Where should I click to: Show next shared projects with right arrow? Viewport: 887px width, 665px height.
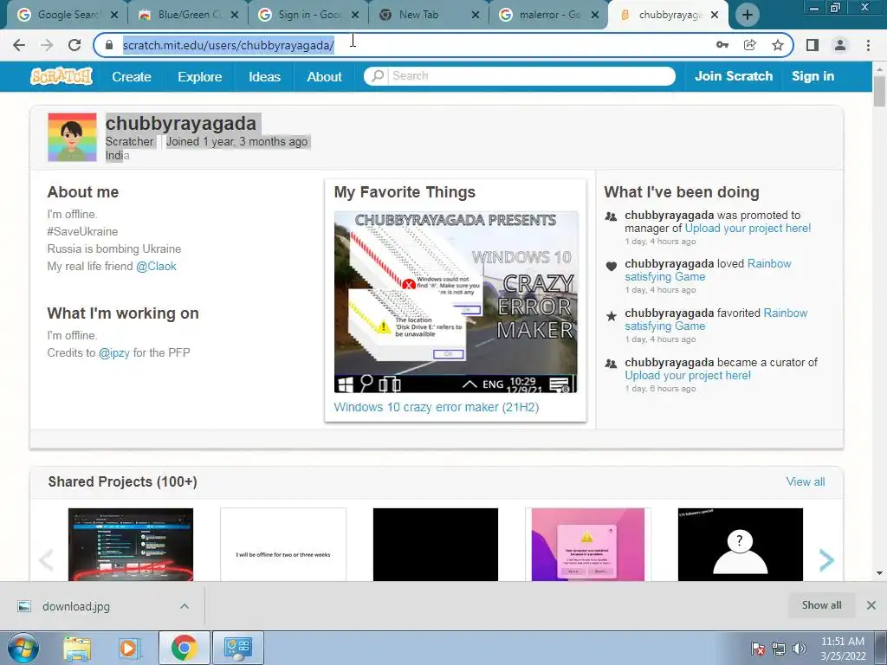point(826,560)
